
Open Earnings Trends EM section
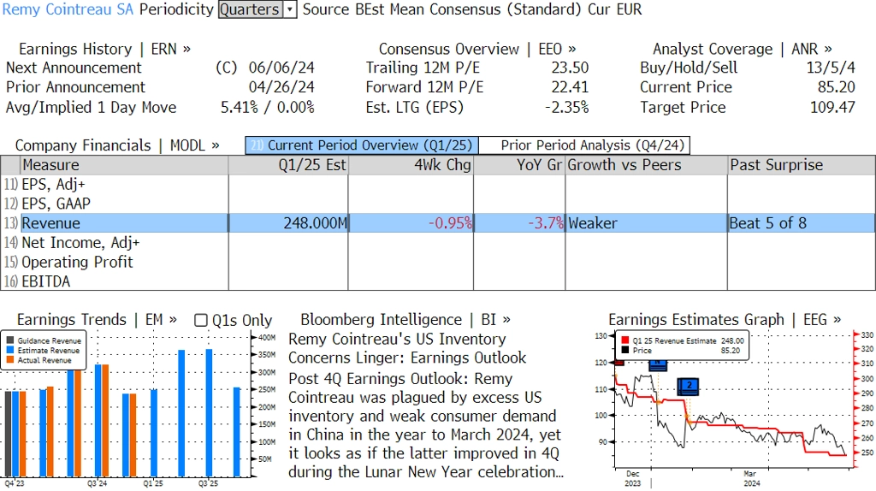[97, 320]
